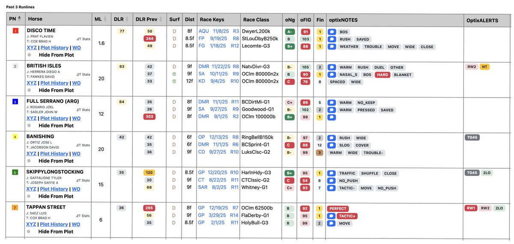Open race key GP 12/19/25 R7
Image resolution: width=514 pixels, height=244 pixels.
(x=219, y=208)
